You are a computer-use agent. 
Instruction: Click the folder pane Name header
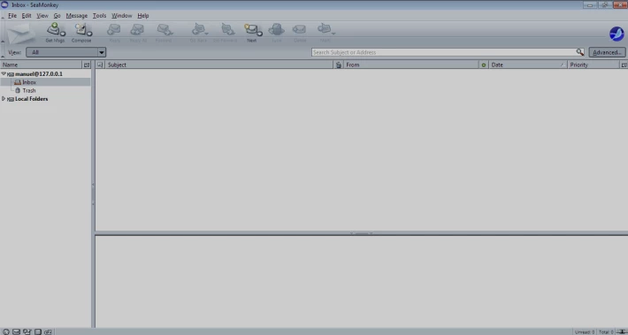[x=42, y=65]
